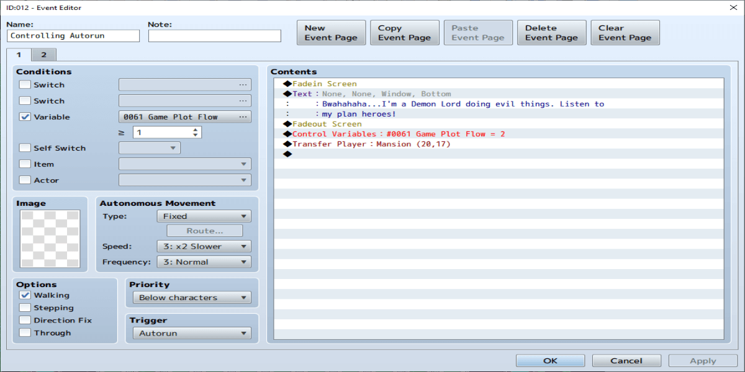The width and height of the screenshot is (745, 372).
Task: Open the Autonomous Movement Type dropdown
Action: 204,216
